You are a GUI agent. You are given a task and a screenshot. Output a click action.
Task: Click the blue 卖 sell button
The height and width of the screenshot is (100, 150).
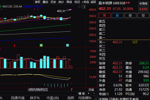[118, 15]
